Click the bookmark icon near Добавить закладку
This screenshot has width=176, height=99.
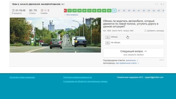tap(145, 31)
